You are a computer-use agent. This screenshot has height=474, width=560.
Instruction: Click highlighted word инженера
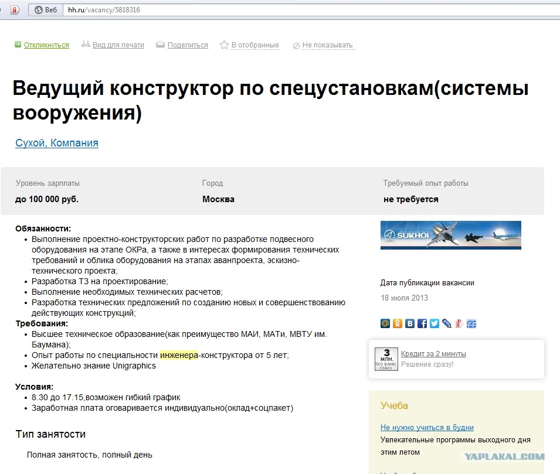[179, 355]
